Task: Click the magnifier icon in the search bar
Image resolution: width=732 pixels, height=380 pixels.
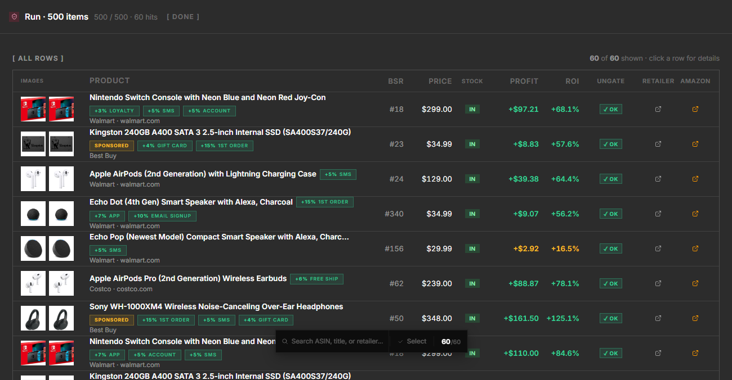Action: point(285,341)
